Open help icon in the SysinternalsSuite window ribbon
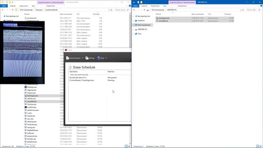 click(130, 6)
